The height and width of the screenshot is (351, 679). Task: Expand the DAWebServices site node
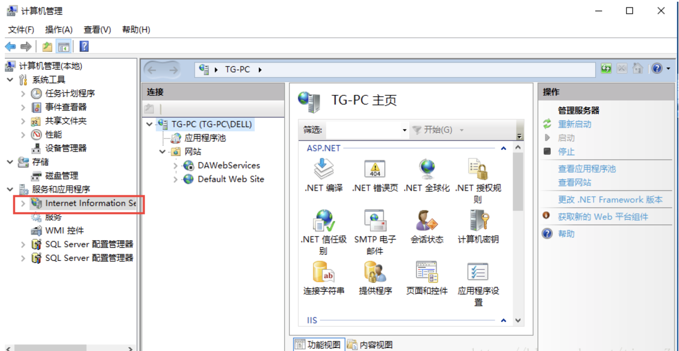click(x=175, y=166)
